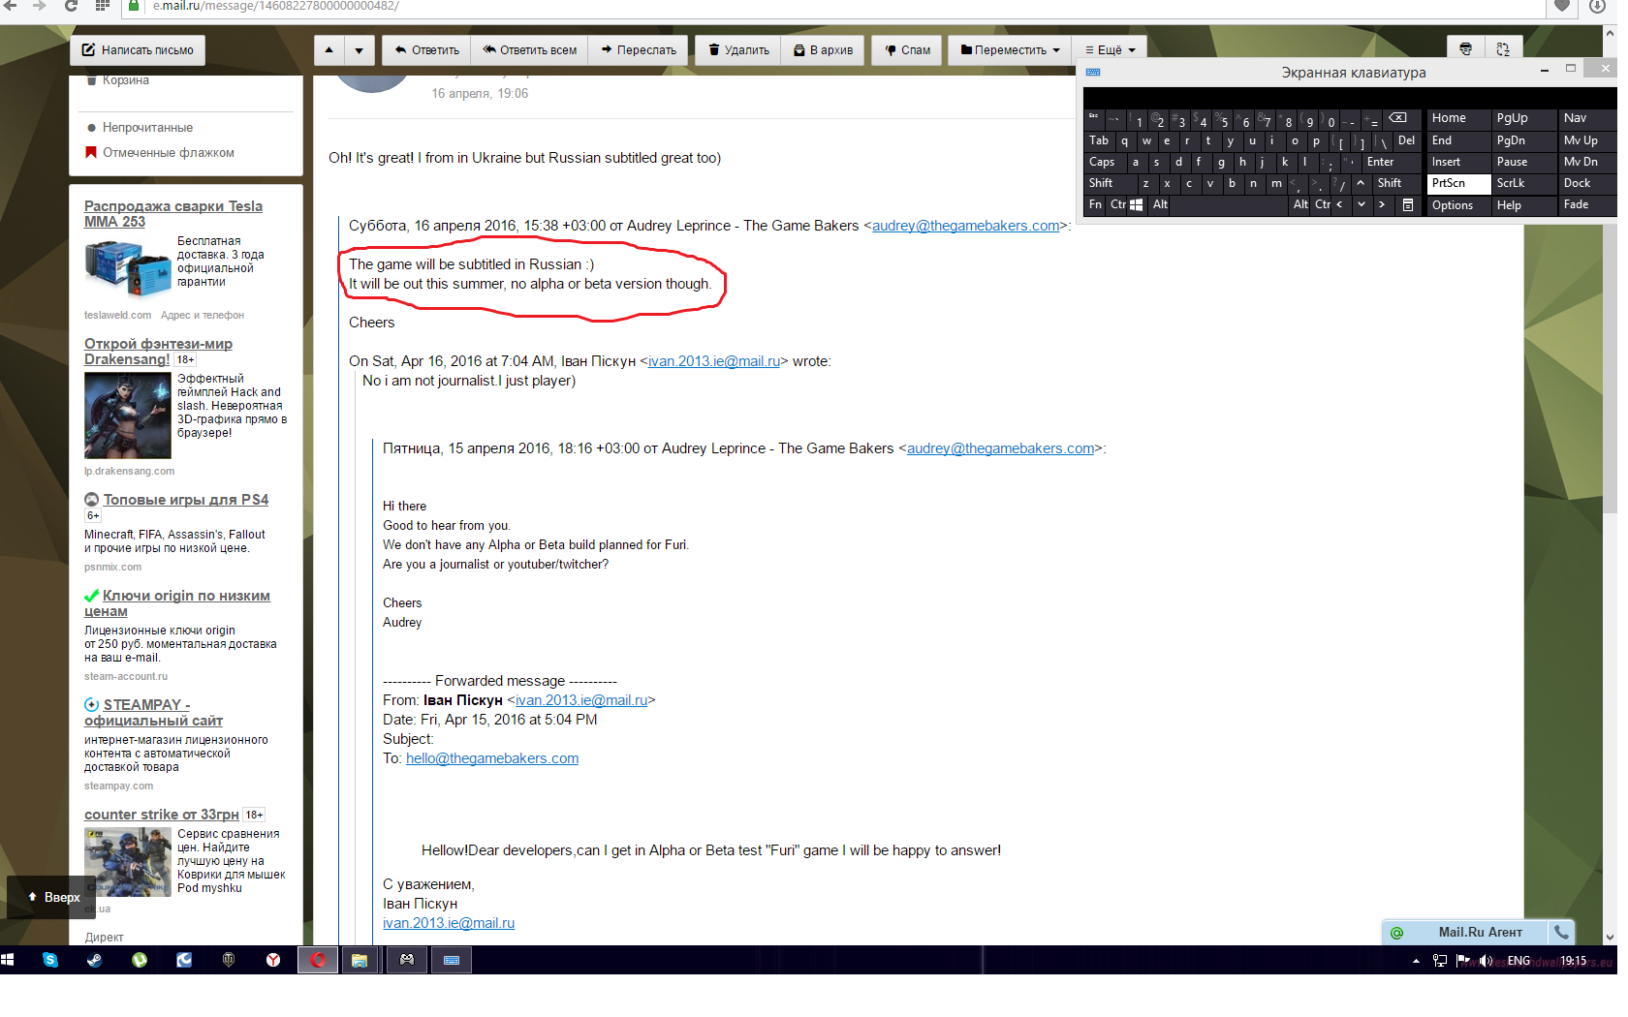Mark the message as Спам
The image size is (1628, 1017).
(908, 50)
